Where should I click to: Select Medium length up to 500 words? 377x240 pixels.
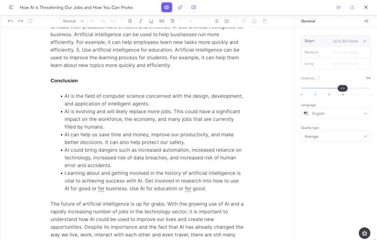coord(336,52)
